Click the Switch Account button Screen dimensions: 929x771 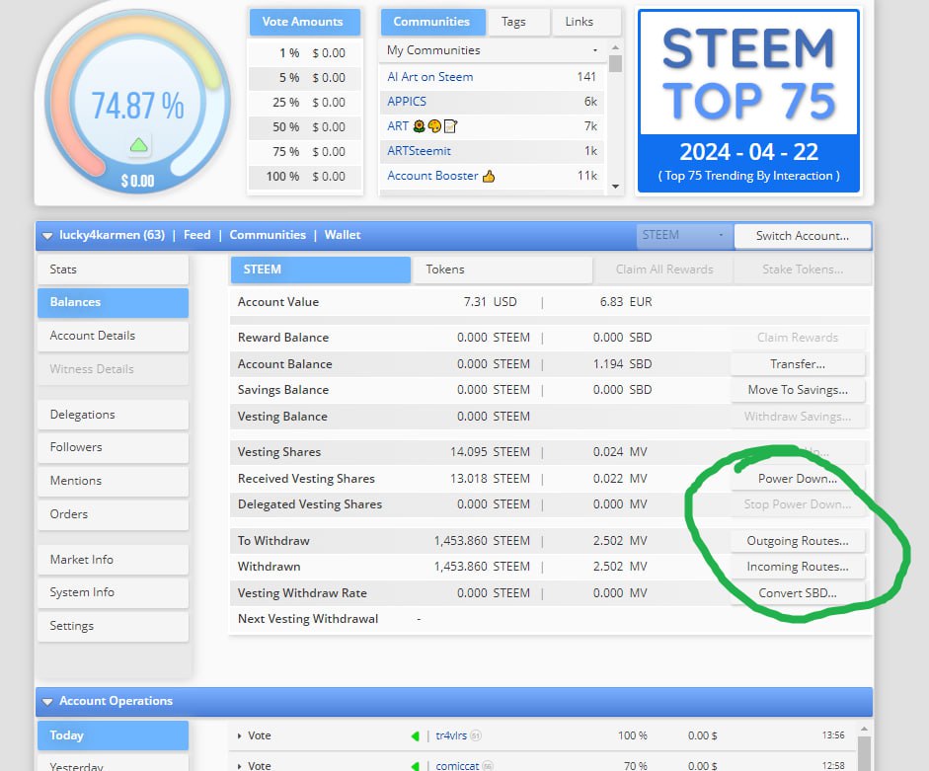click(803, 236)
